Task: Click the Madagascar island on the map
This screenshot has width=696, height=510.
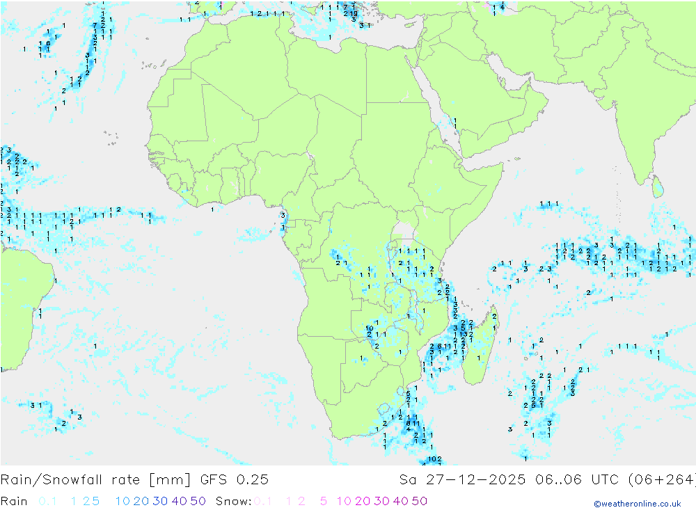Action: click(x=480, y=345)
